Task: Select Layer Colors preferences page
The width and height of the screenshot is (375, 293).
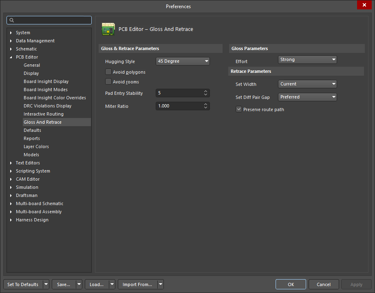Action: click(37, 146)
